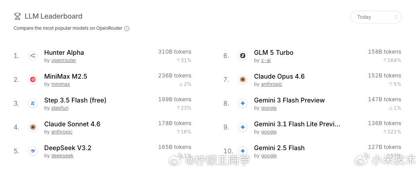
Task: Open the anthropic link under Claude Opus 4.6
Action: click(x=271, y=84)
